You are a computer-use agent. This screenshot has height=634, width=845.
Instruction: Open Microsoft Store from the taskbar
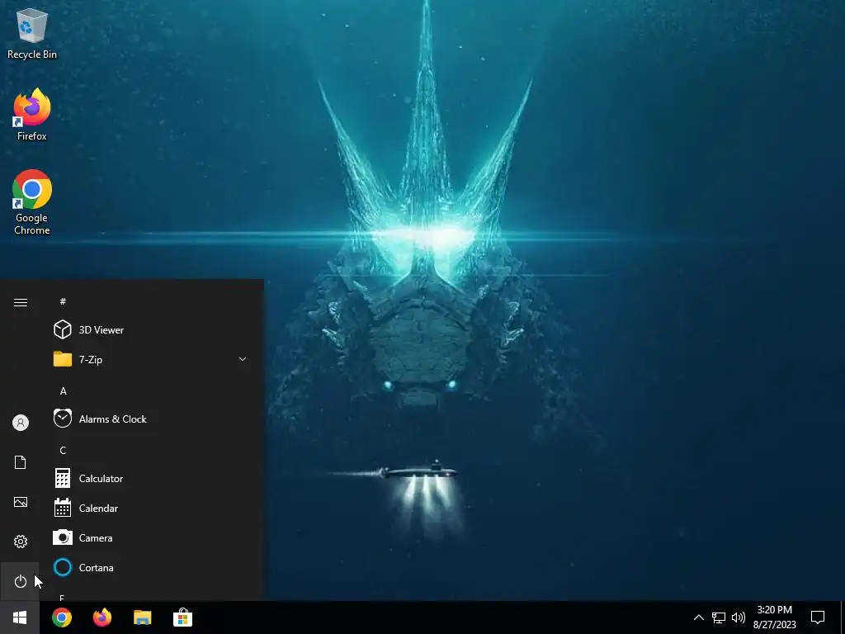click(182, 617)
